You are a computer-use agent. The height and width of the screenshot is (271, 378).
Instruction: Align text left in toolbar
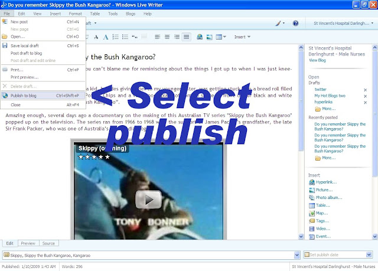[x=158, y=37]
